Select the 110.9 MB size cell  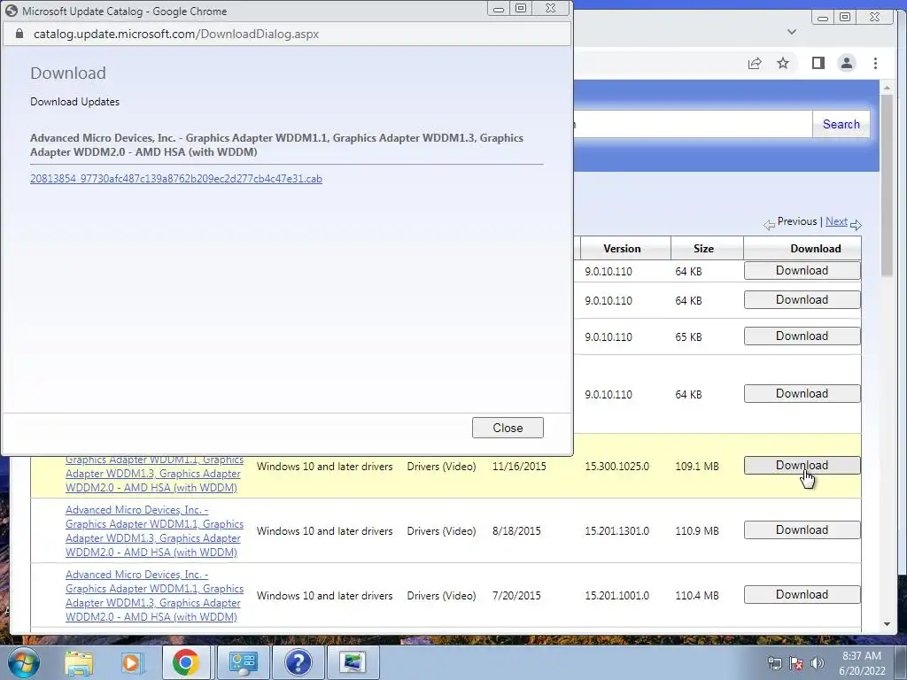click(x=696, y=531)
